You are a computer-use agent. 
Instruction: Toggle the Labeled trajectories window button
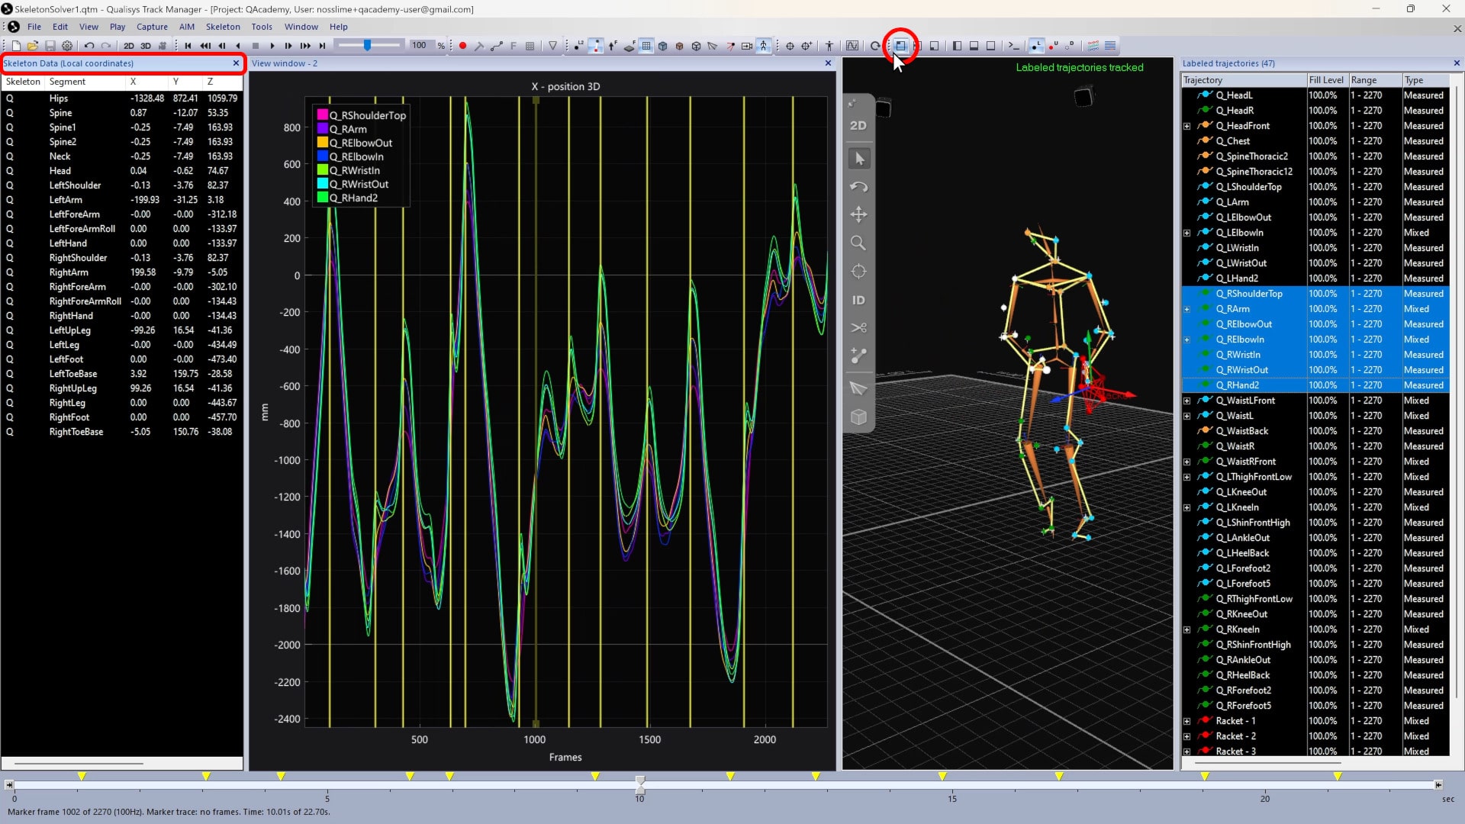point(1035,46)
